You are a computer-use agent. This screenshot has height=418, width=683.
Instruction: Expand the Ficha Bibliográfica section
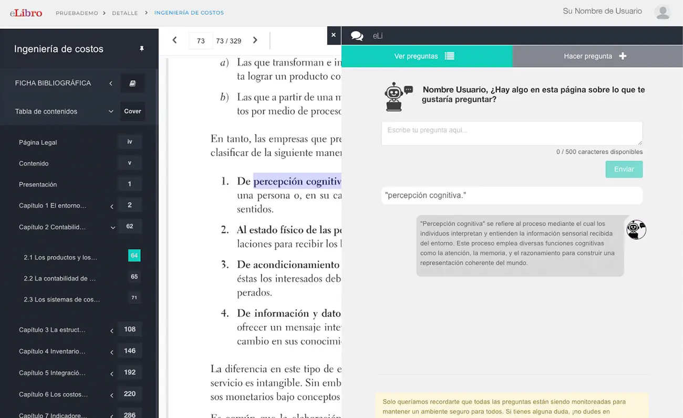coord(111,83)
